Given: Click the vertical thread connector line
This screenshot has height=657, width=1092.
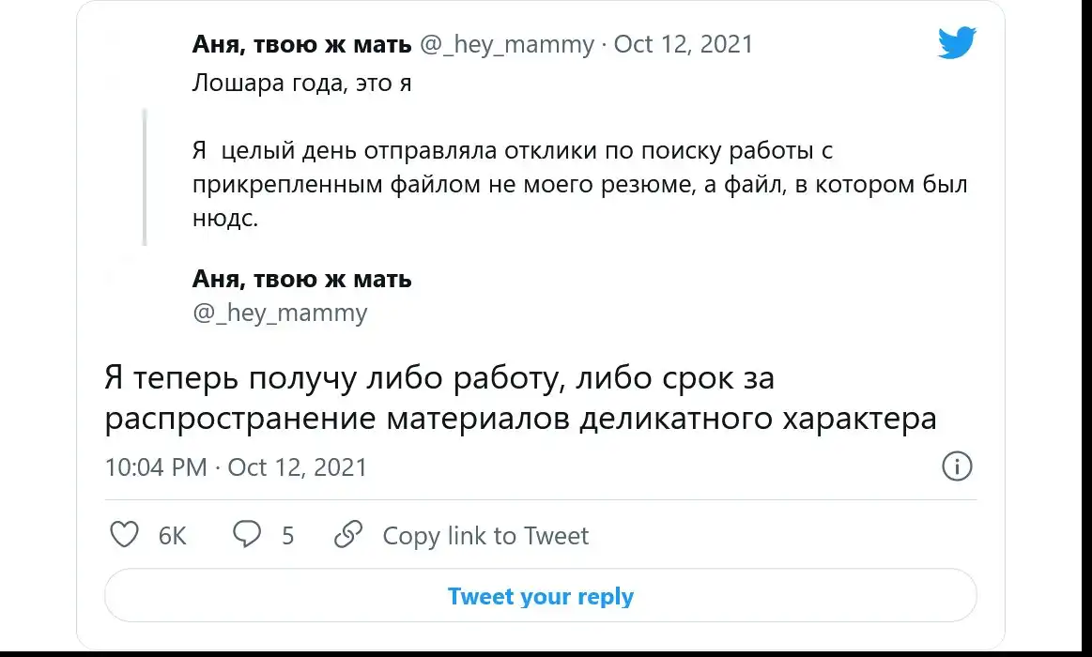Looking at the screenshot, I should [x=145, y=176].
